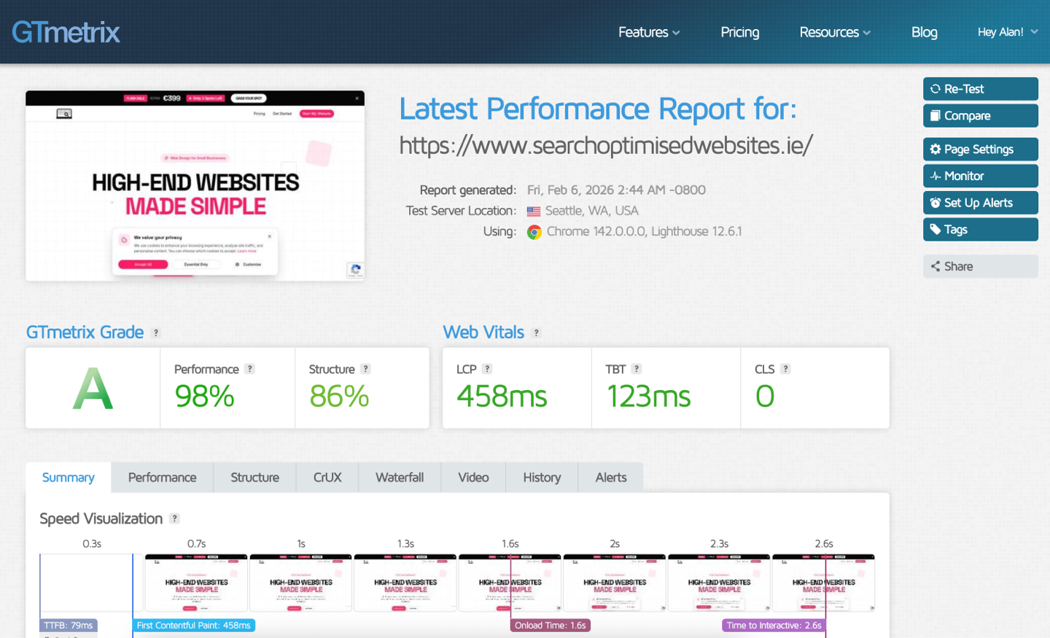Open the LCP help tooltip icon
This screenshot has height=638, width=1050.
tap(489, 368)
